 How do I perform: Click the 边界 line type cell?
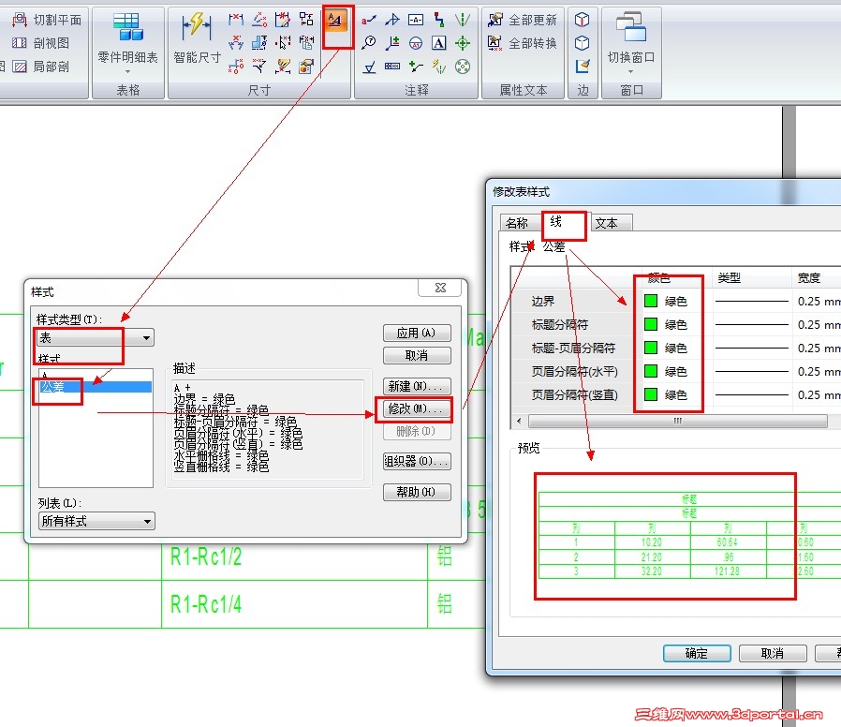click(752, 301)
